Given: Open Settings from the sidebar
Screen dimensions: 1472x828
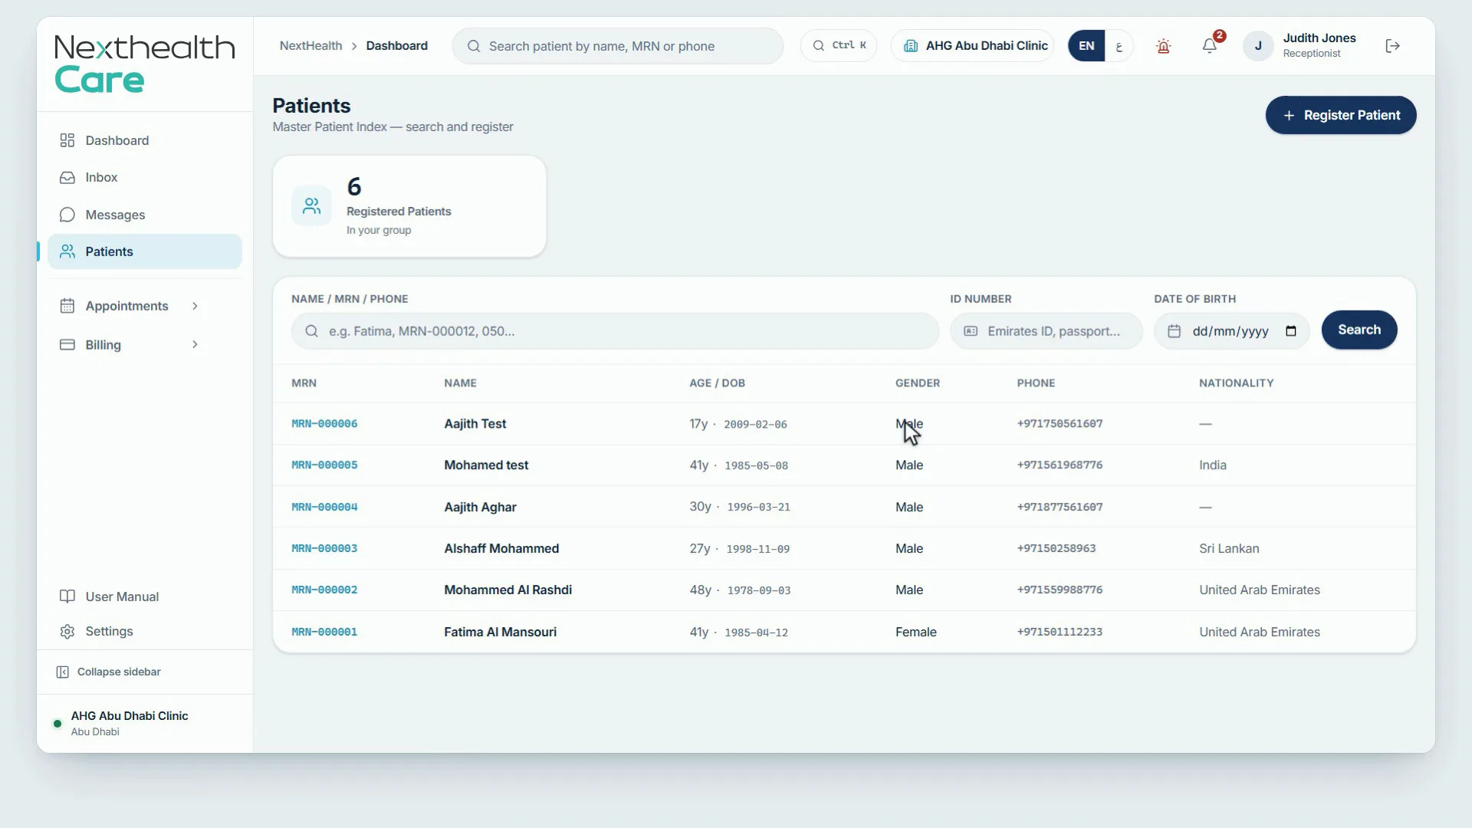Looking at the screenshot, I should [x=145, y=632].
